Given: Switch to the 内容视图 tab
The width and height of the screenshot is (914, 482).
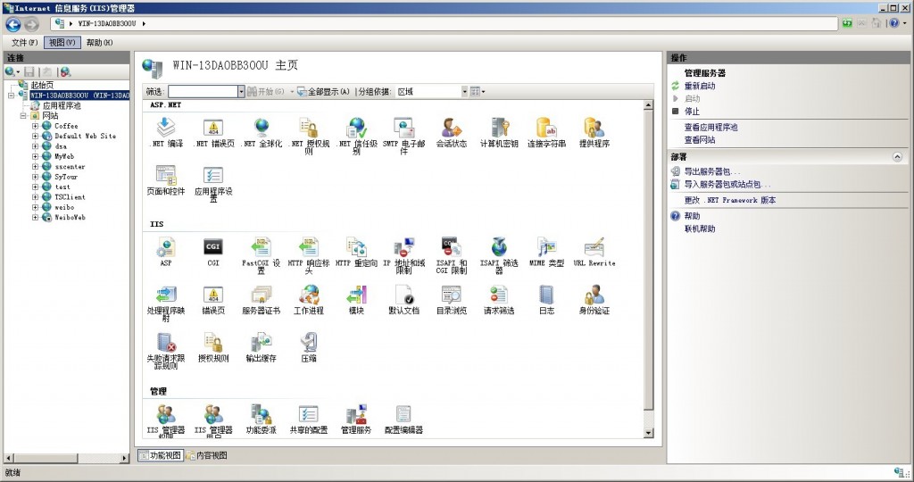Looking at the screenshot, I should [207, 455].
